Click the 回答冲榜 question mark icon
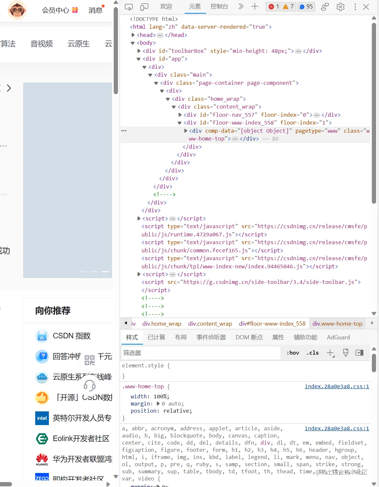This screenshot has height=487, width=379. tap(42, 357)
